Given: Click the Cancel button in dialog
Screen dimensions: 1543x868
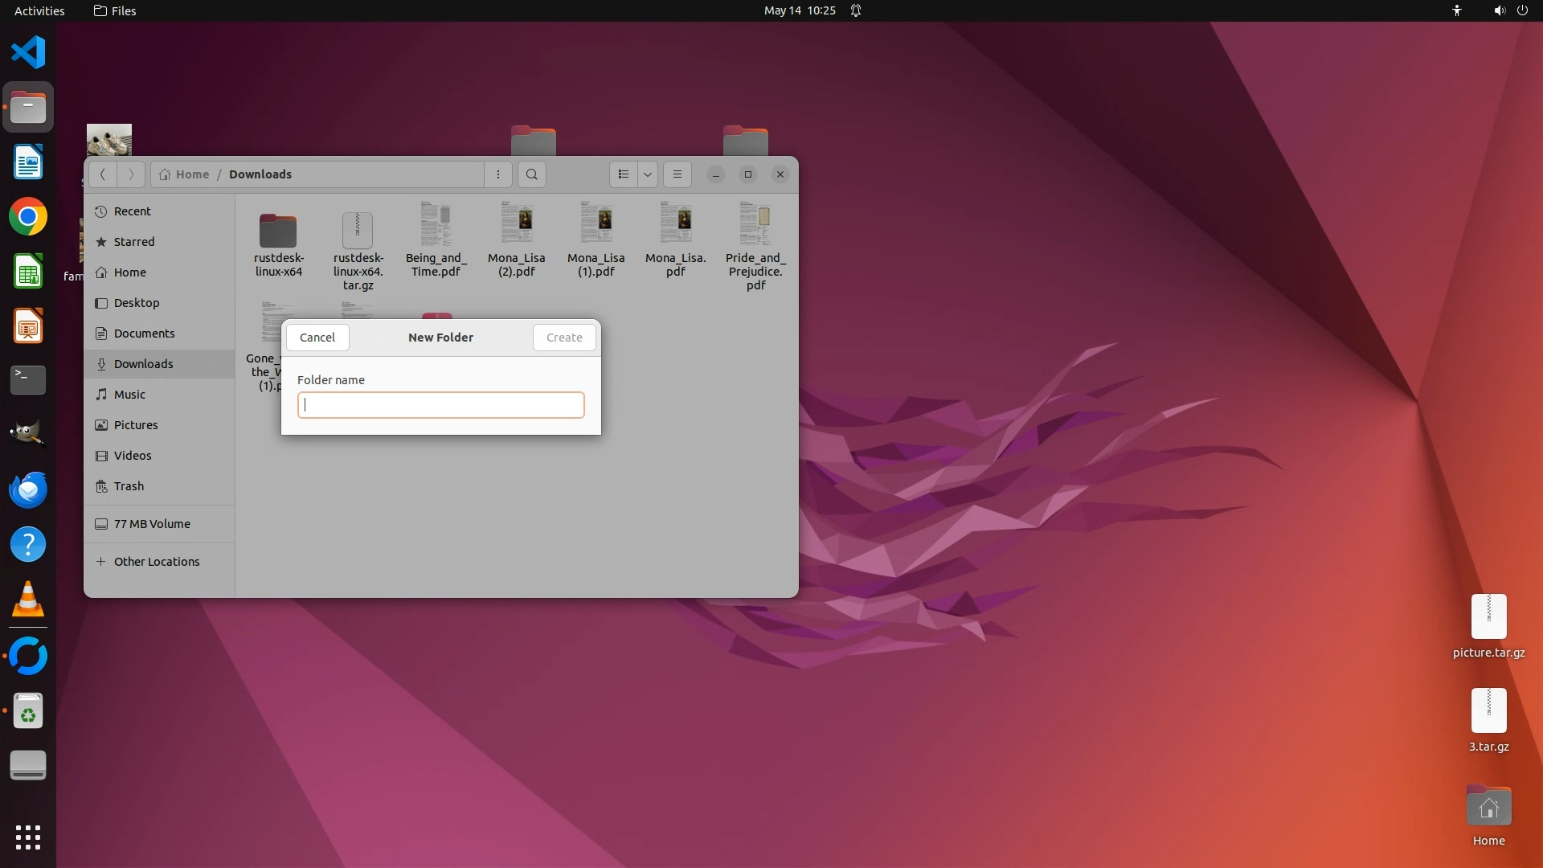Looking at the screenshot, I should click(x=317, y=338).
